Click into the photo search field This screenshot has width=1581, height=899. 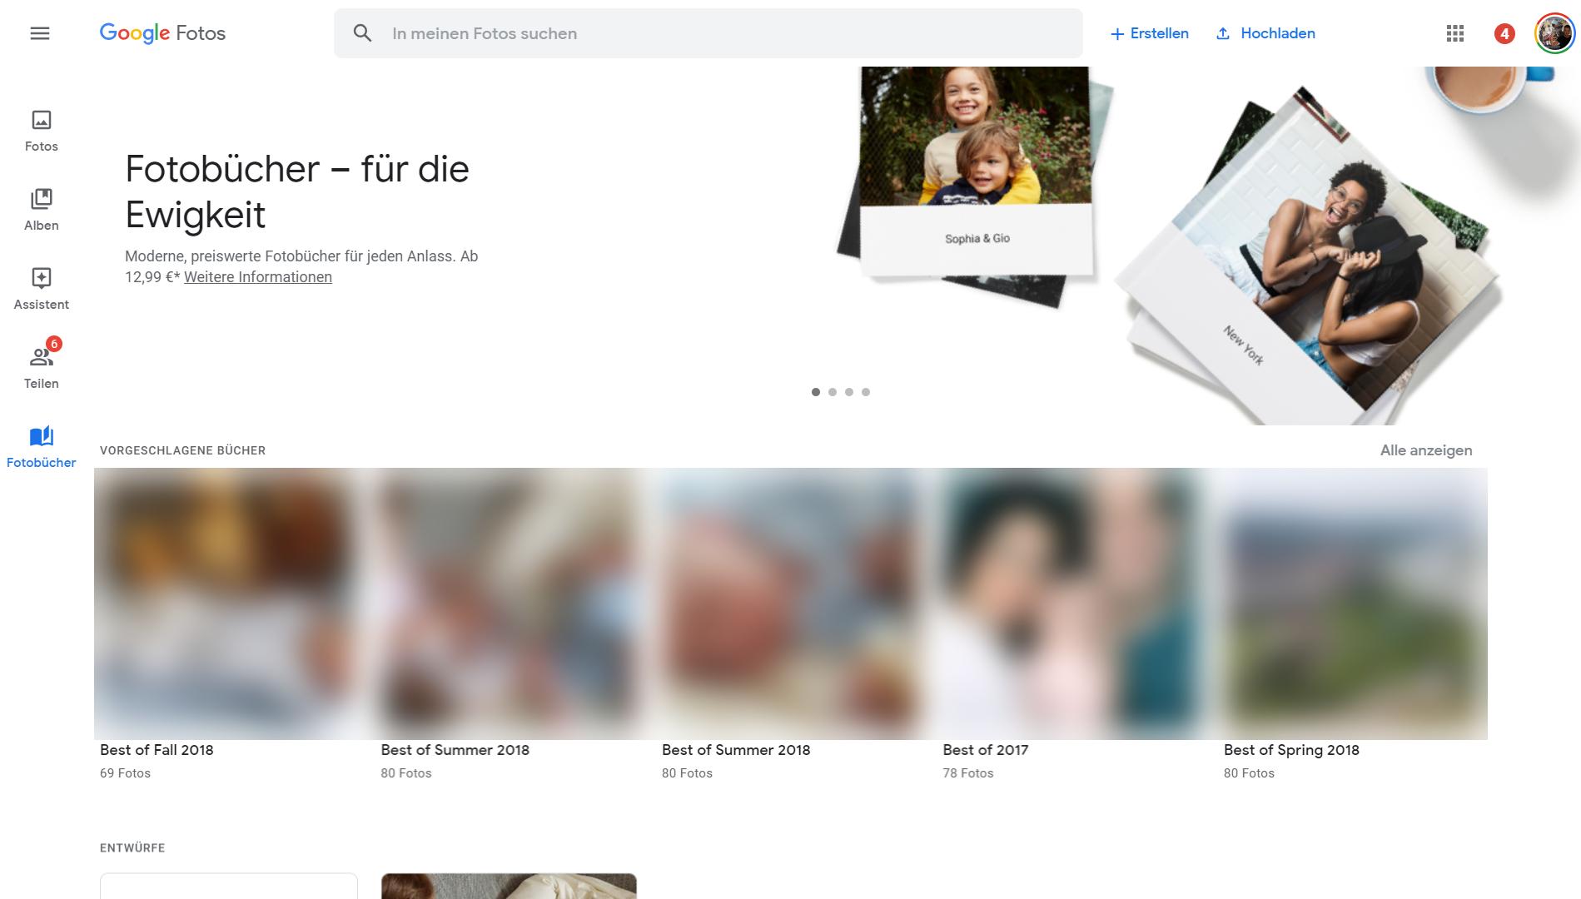[x=708, y=33]
